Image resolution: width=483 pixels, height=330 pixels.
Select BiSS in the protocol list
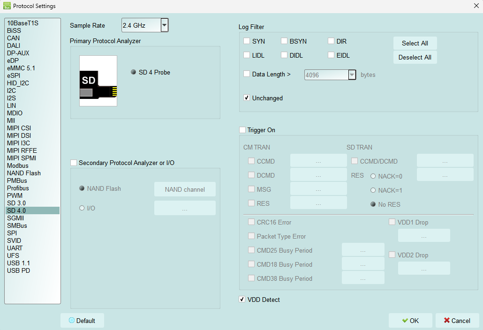point(33,30)
